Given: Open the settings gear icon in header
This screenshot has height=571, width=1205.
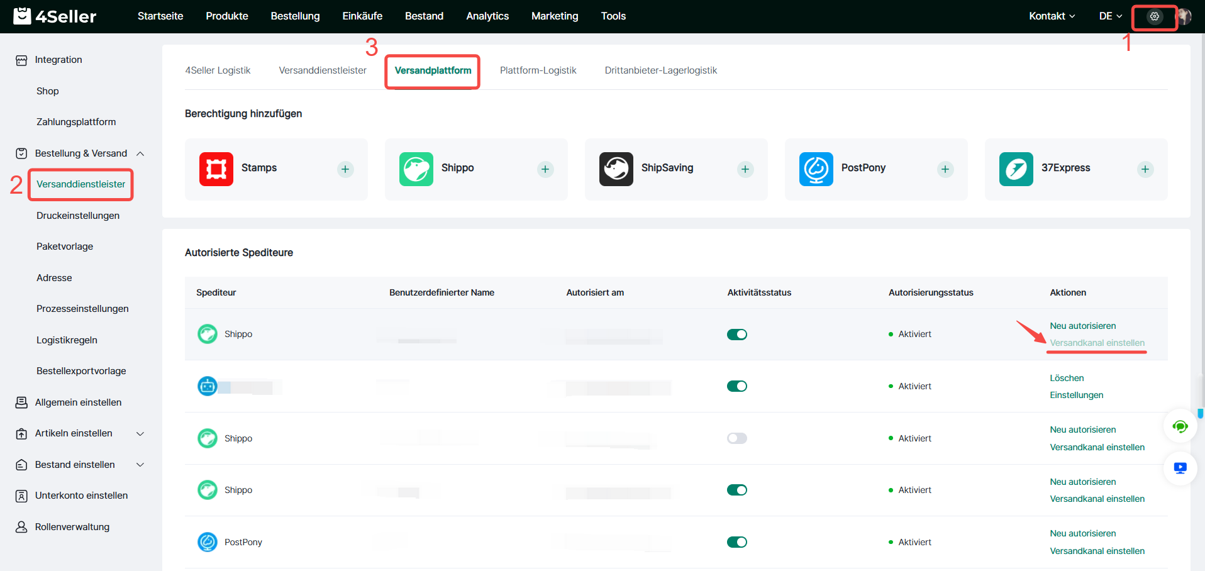Looking at the screenshot, I should coord(1154,16).
